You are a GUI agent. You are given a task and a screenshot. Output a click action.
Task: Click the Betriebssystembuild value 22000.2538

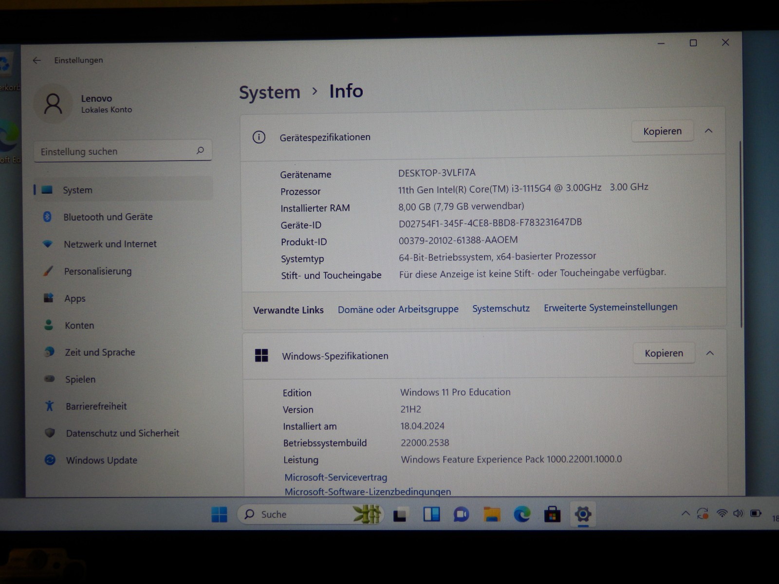pyautogui.click(x=425, y=443)
